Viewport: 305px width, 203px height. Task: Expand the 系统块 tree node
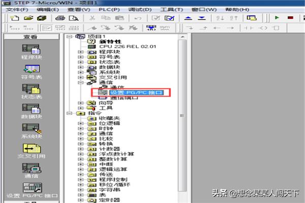pyautogui.click(x=80, y=72)
